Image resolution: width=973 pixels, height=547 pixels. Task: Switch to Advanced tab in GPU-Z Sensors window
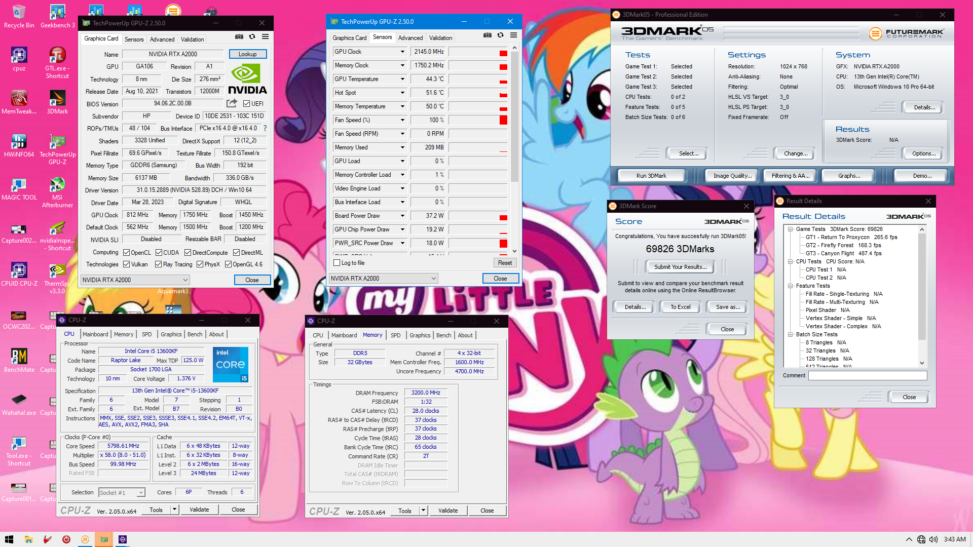pyautogui.click(x=410, y=38)
